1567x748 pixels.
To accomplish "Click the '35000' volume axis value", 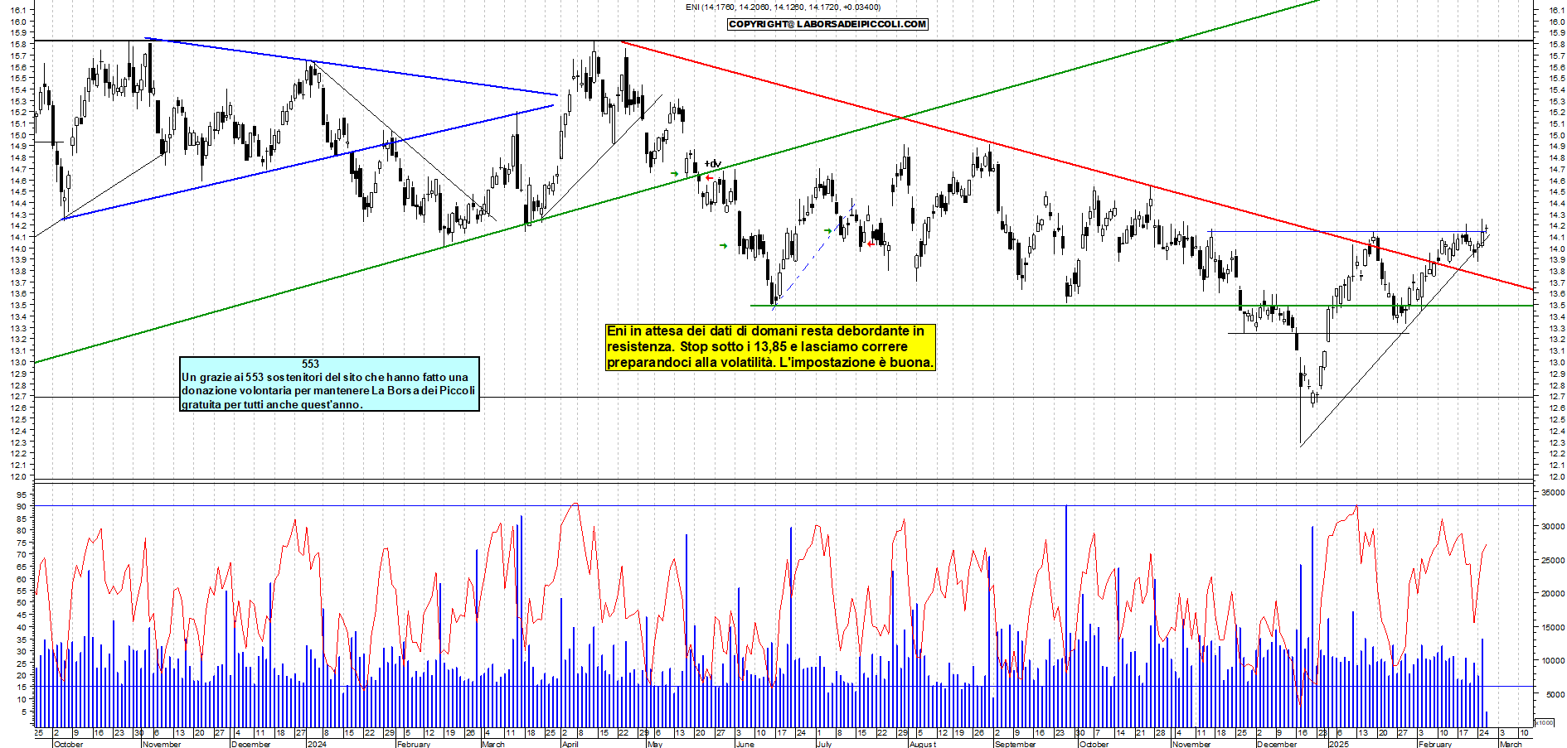I will point(1552,492).
